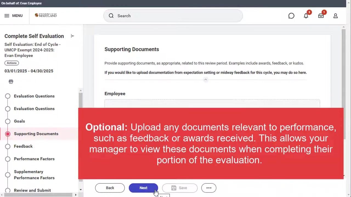Click the Save button
Viewport: 351px width, 197px height.
click(180, 188)
